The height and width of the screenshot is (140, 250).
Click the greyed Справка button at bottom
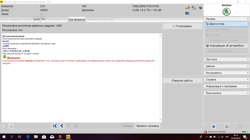click(x=127, y=126)
